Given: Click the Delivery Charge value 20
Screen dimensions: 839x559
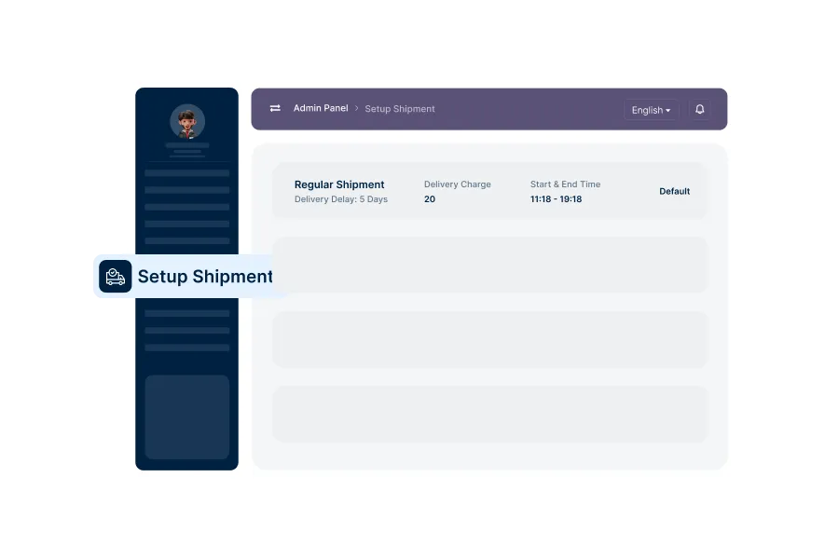Looking at the screenshot, I should (x=430, y=199).
